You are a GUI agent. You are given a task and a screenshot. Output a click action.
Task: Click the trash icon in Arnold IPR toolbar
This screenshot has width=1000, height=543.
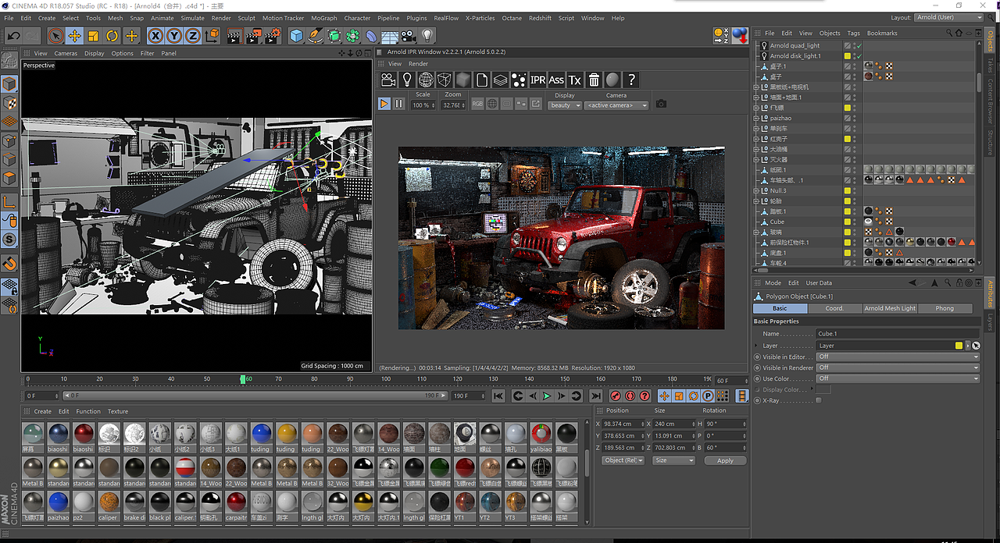coord(594,80)
